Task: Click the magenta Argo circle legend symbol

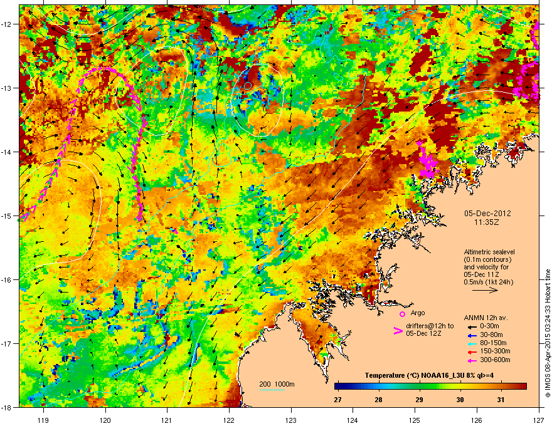Action: click(402, 314)
